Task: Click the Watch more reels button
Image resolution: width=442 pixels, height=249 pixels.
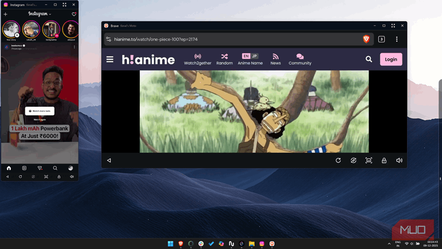Action: click(x=40, y=111)
